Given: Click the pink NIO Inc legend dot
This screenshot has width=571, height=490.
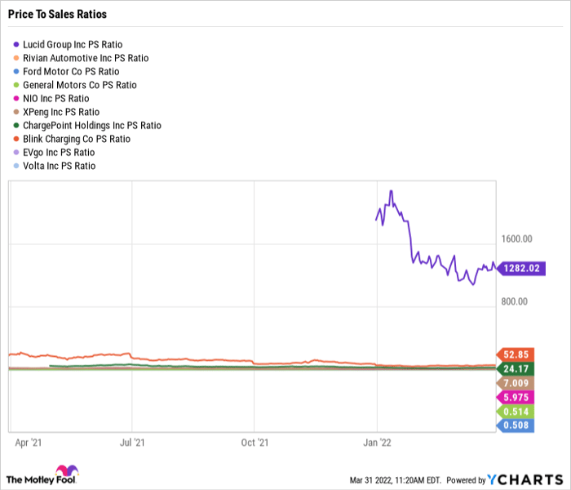Looking at the screenshot, I should point(18,99).
